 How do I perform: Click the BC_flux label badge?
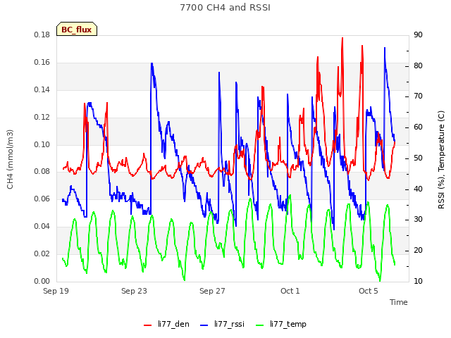(x=77, y=29)
